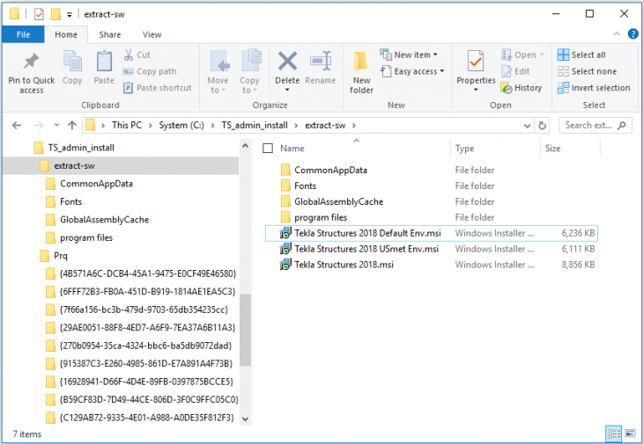Select GlobalAssemblyCache folder in file list
Viewport: 643px width, 444px height.
pos(432,201)
